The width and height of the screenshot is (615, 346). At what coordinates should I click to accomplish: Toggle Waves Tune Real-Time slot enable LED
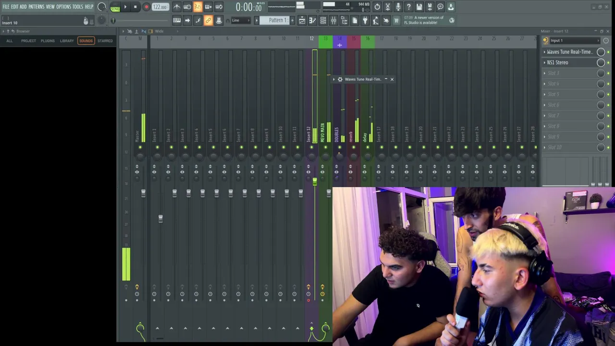pos(608,52)
